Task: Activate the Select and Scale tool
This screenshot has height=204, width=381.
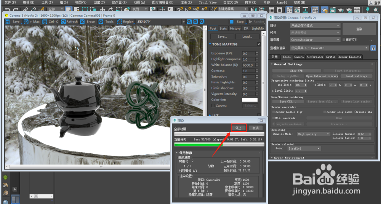Action: pos(118,10)
